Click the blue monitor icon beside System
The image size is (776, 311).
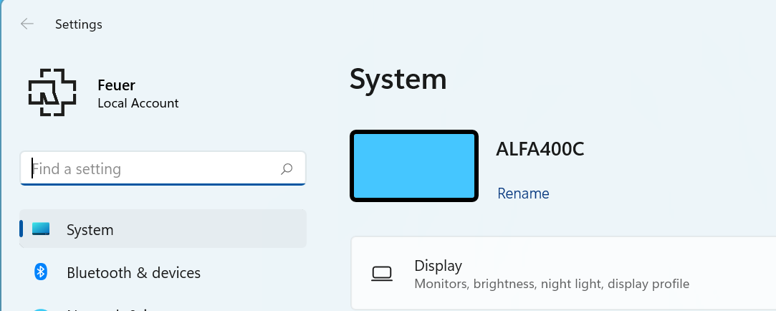pyautogui.click(x=41, y=229)
